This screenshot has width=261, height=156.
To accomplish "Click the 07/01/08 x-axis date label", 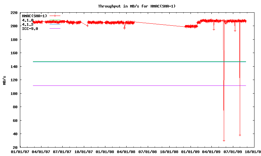I will 148,151.
